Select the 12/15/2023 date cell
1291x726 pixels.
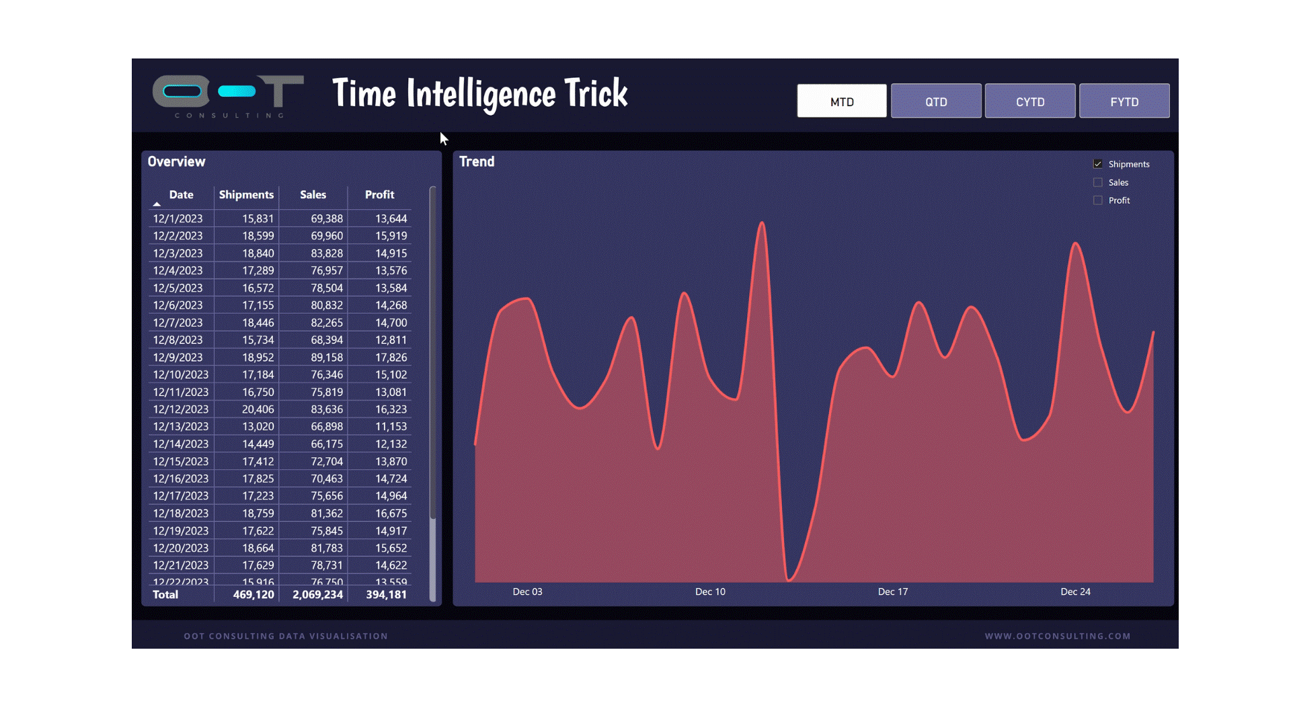[180, 462]
